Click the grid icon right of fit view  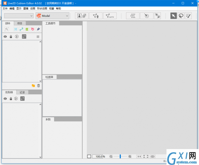click(153, 156)
